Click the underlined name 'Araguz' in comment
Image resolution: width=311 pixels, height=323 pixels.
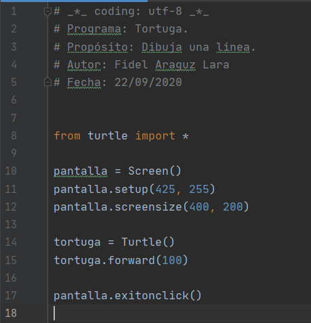pos(175,65)
